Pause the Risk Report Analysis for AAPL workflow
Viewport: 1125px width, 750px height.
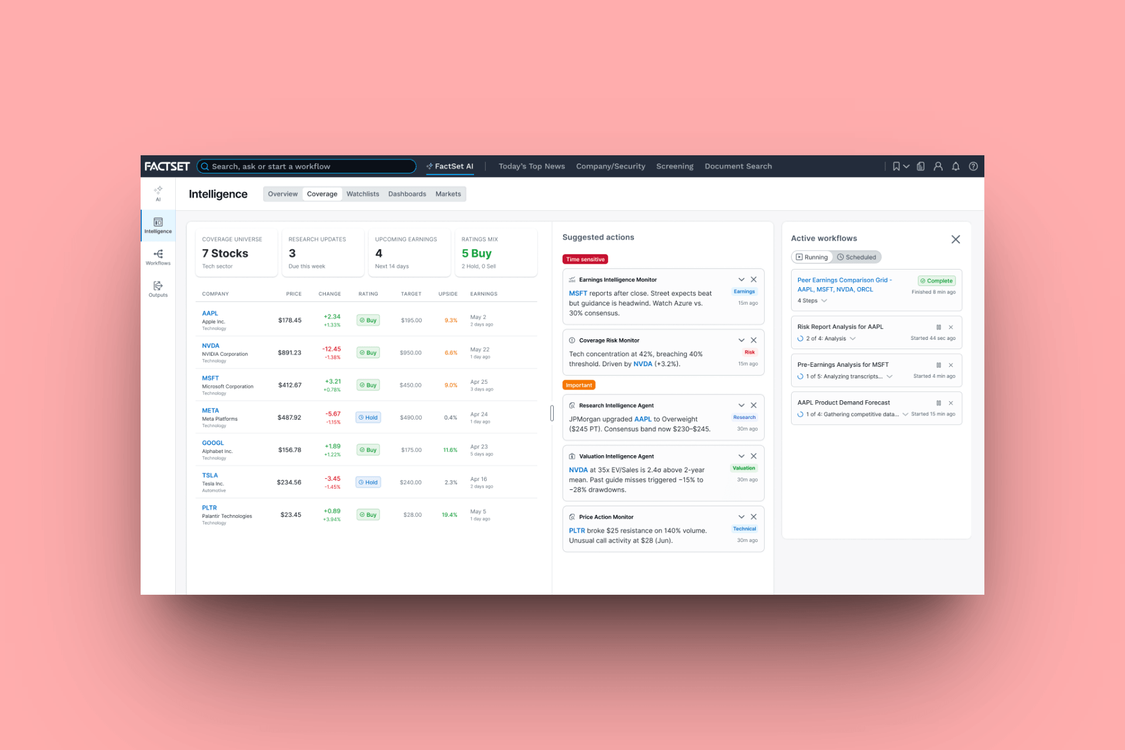coord(939,327)
